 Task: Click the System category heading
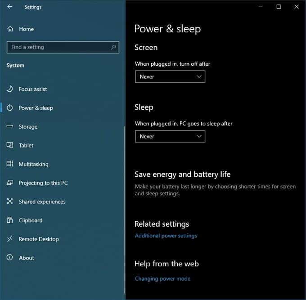pyautogui.click(x=15, y=65)
